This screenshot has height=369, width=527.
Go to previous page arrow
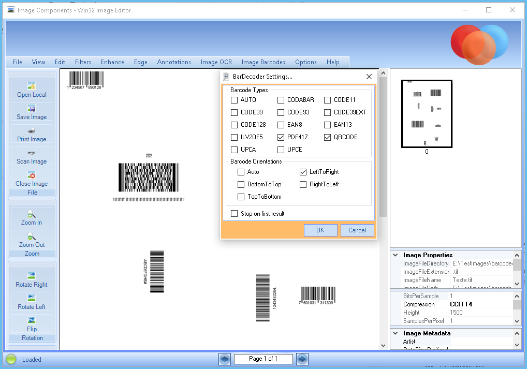(225, 359)
